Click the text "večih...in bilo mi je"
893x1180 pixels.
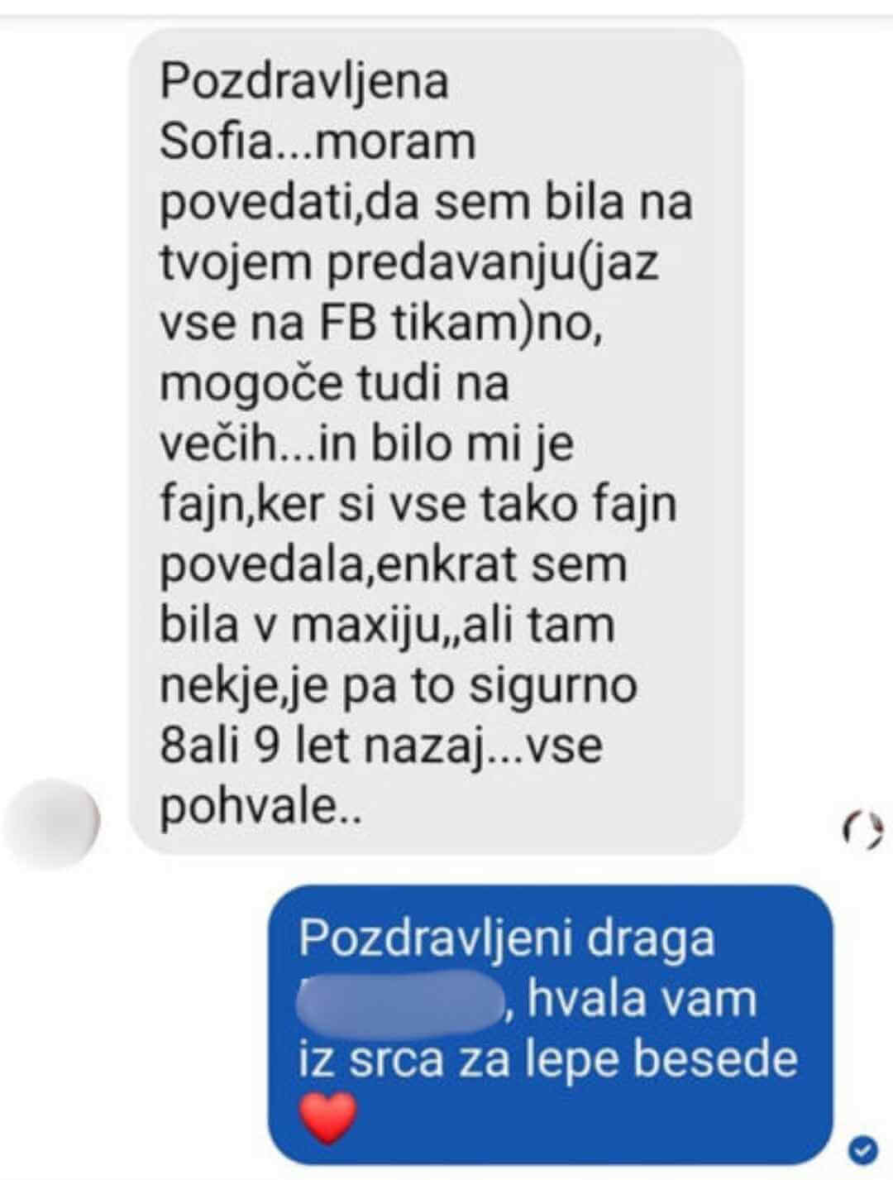click(365, 445)
